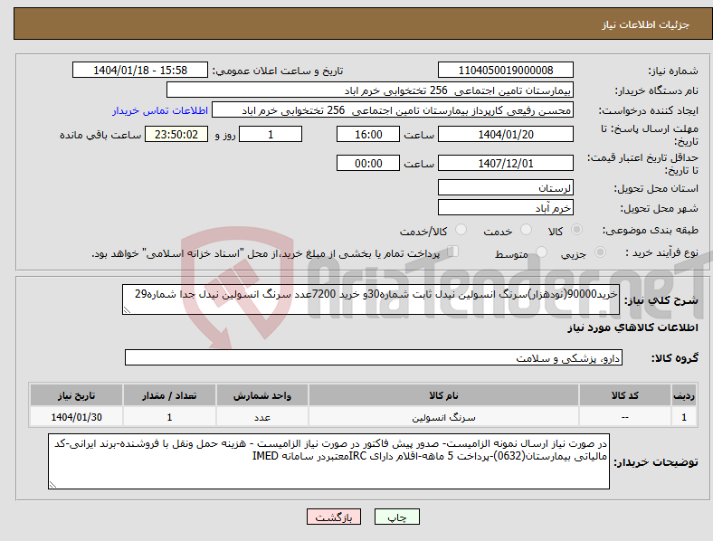The width and height of the screenshot is (713, 541).
Task: Click the response deadline date 1404/01/20
Action: pyautogui.click(x=506, y=134)
